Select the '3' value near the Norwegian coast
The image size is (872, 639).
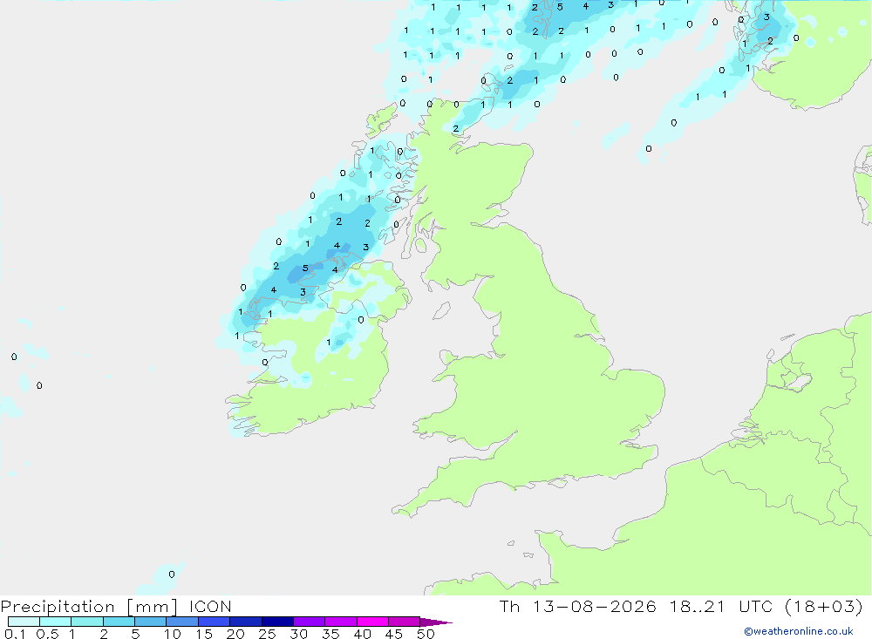click(x=766, y=17)
